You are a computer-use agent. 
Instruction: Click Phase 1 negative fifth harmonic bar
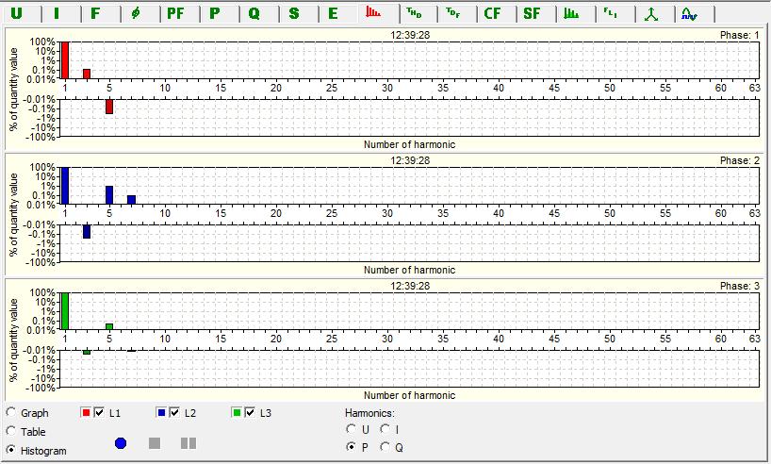coord(109,107)
